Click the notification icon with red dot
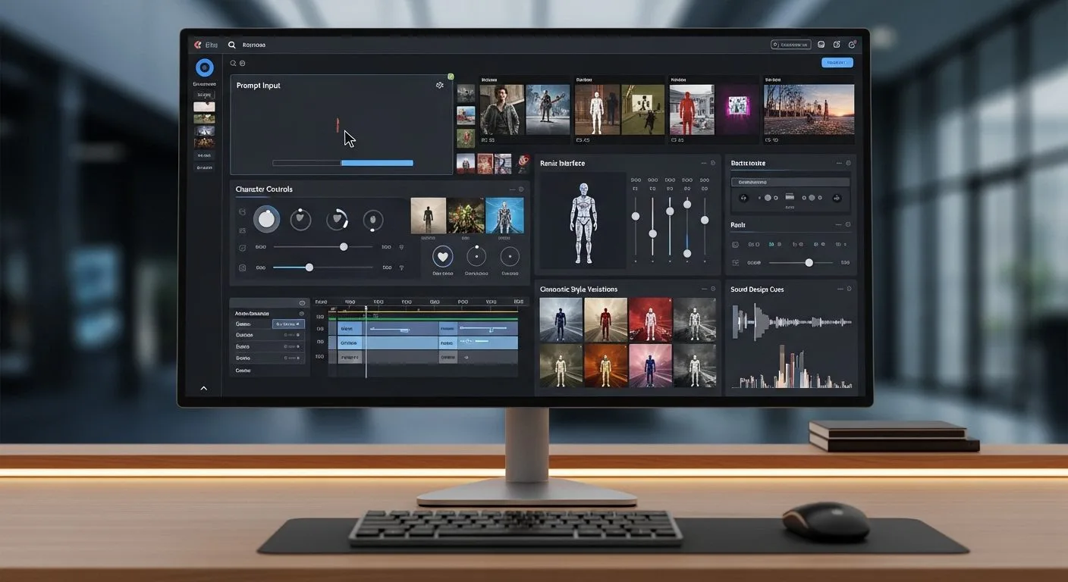 pyautogui.click(x=852, y=45)
